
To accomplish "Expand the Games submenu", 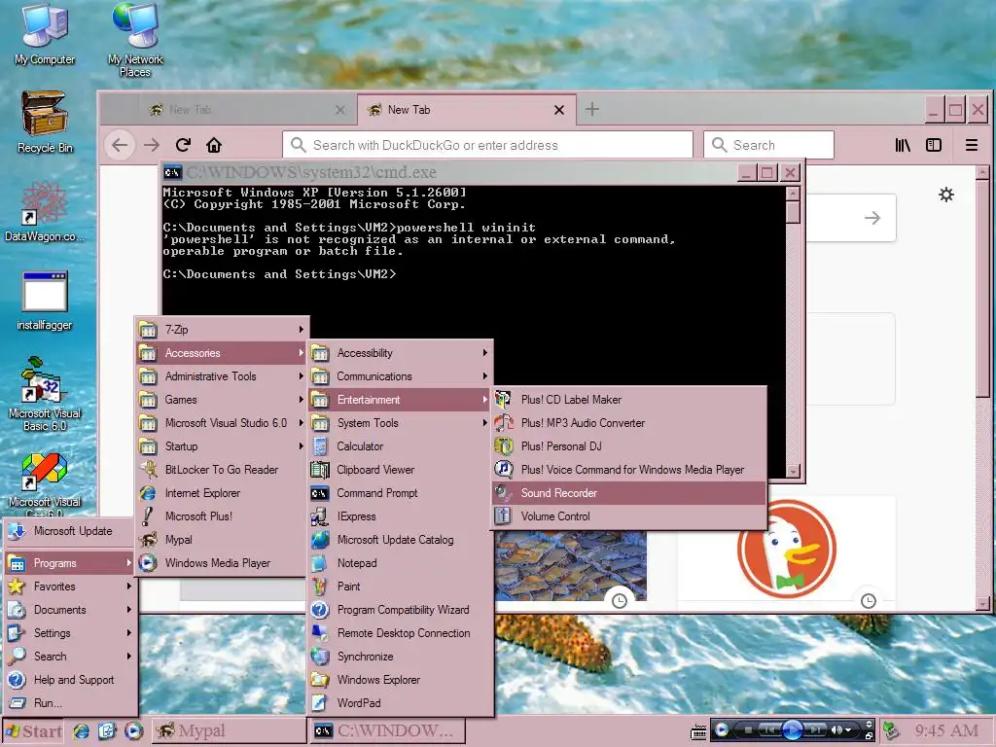I will [223, 400].
